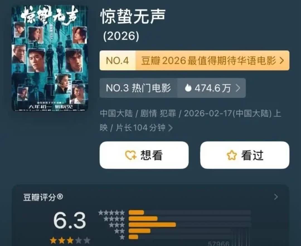The width and height of the screenshot is (301, 246).
Task: Tap the longest three-star rating bar
Action: 152,225
